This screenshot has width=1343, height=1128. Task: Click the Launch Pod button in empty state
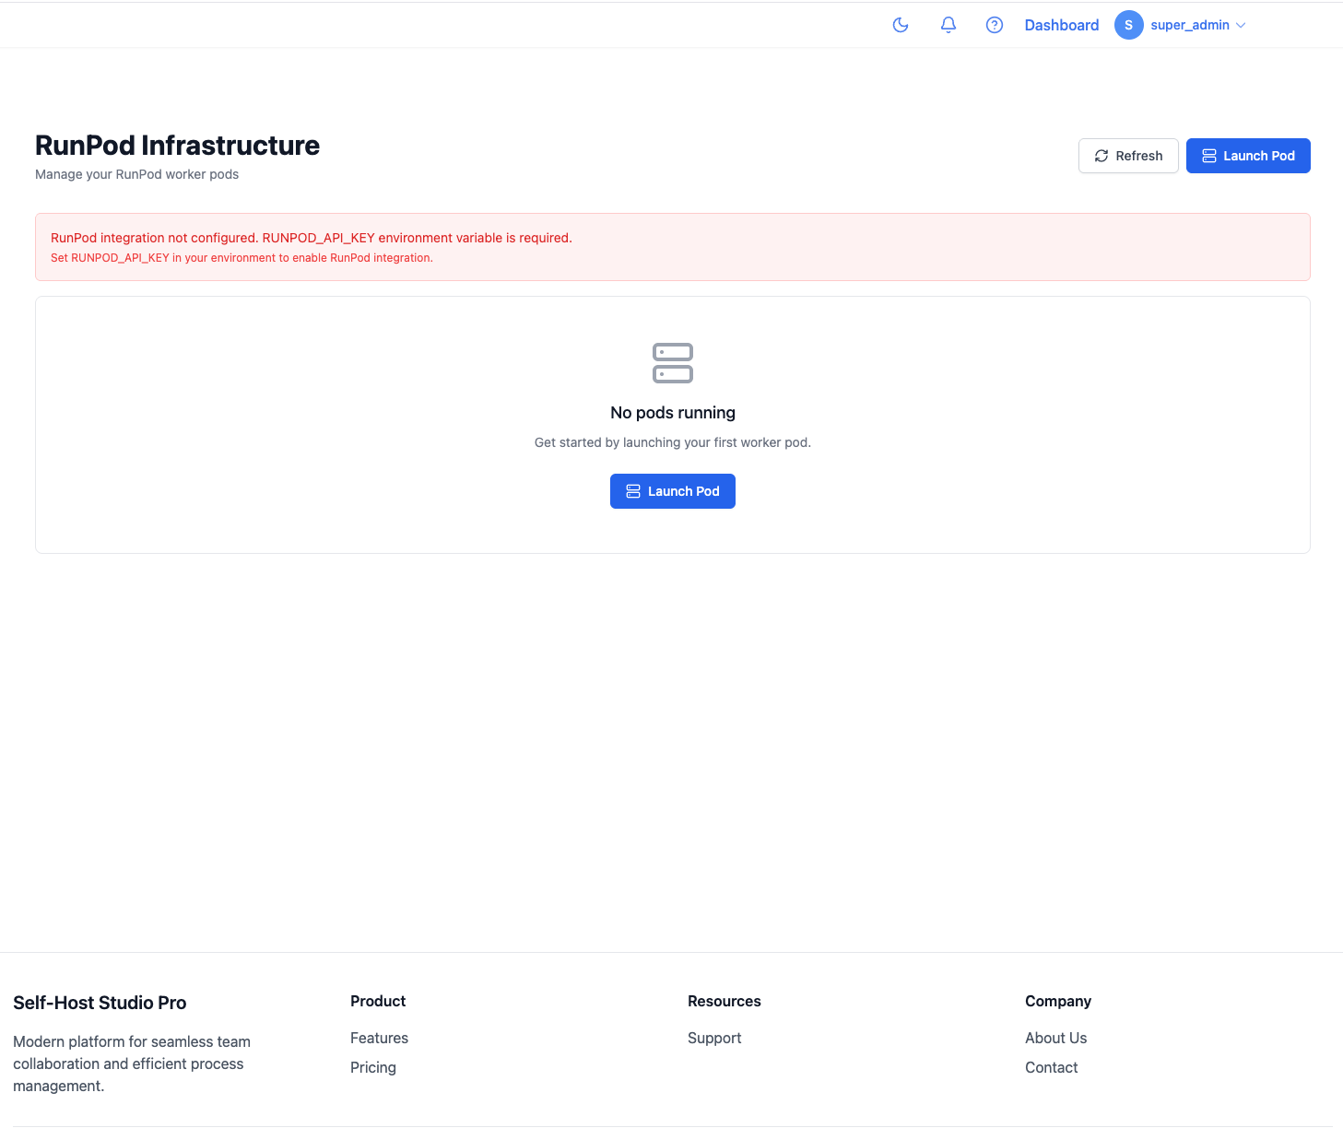672,491
